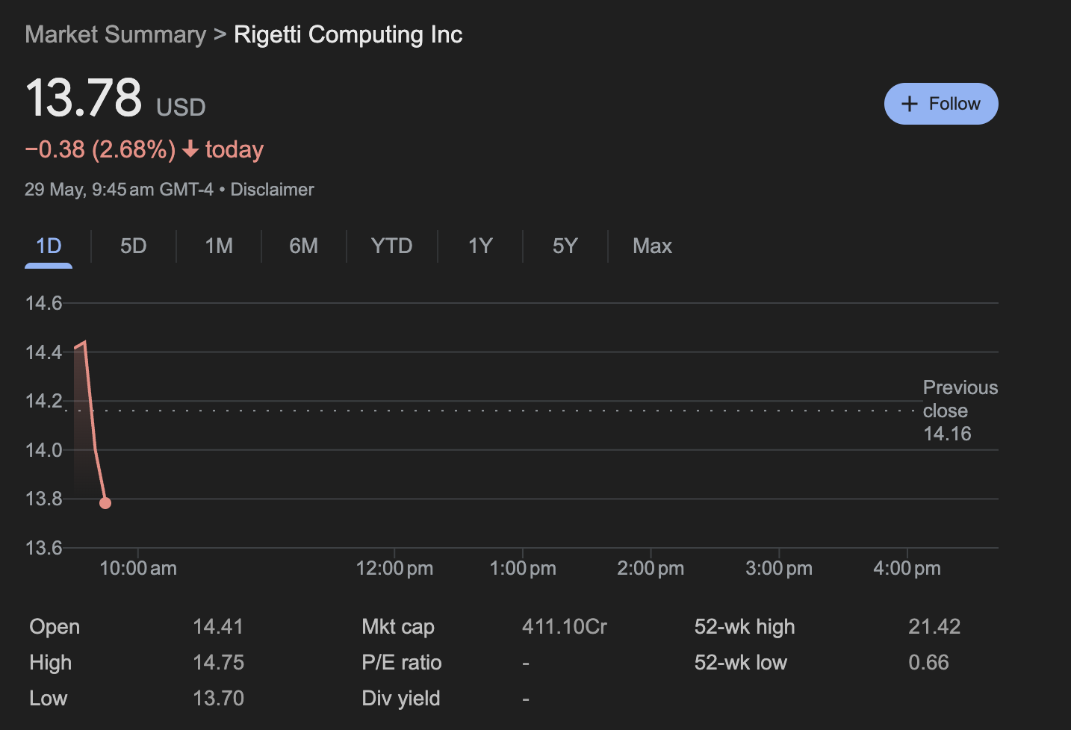Switch to the 1Y time range tab
Screen dimensions: 1071x730
[x=480, y=246]
